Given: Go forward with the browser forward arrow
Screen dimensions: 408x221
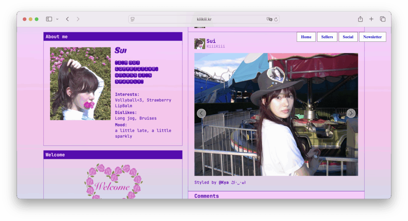Looking at the screenshot, I should tap(78, 19).
